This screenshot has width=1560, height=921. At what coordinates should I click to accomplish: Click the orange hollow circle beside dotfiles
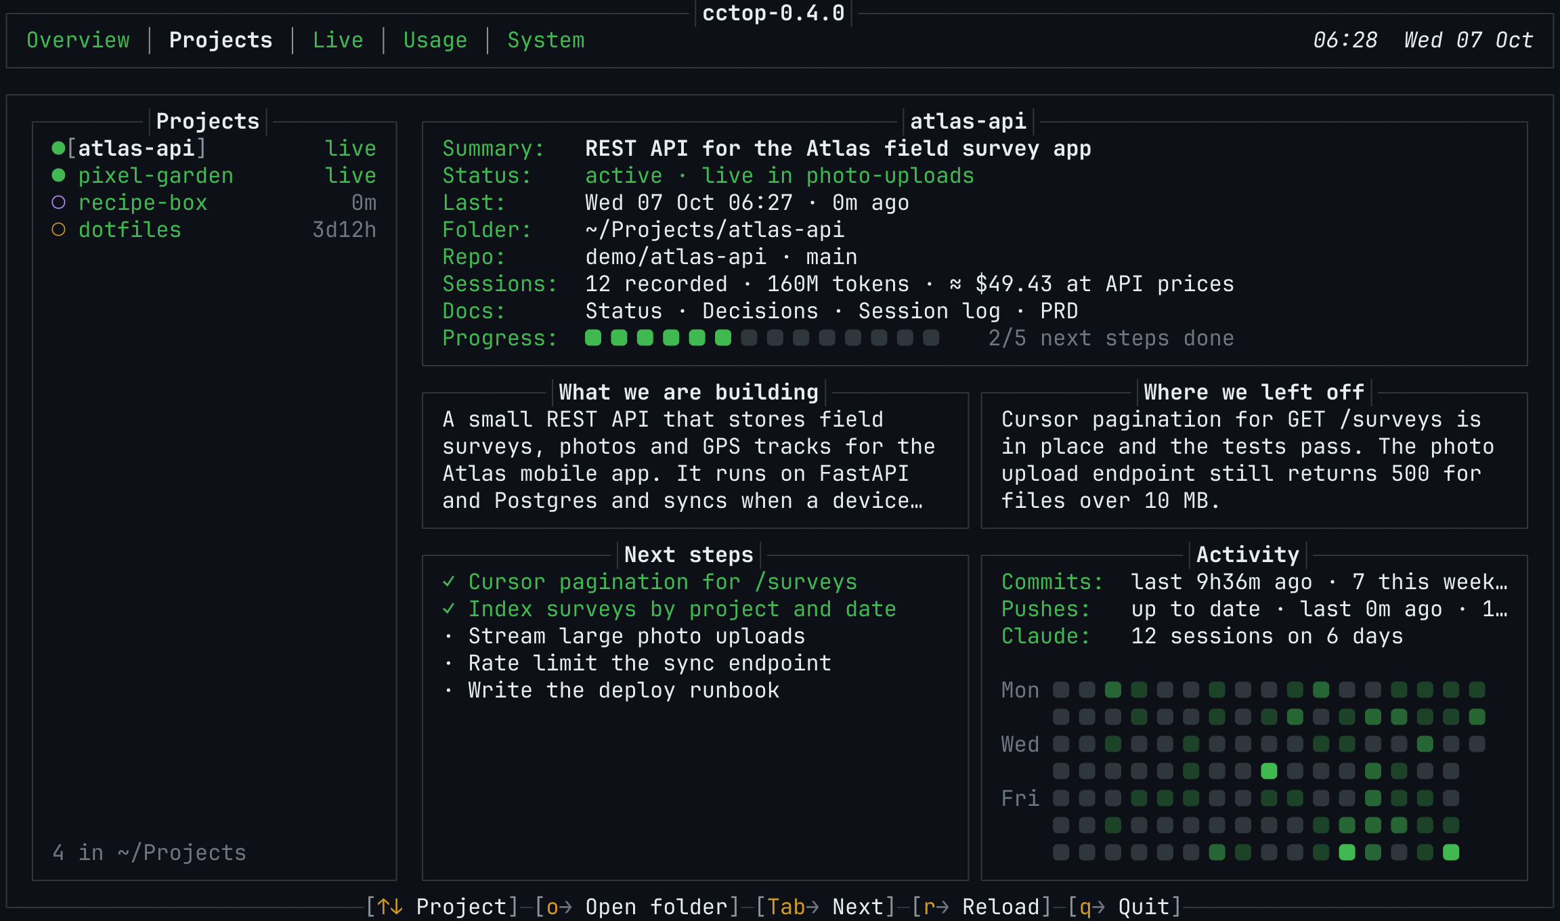pos(58,230)
